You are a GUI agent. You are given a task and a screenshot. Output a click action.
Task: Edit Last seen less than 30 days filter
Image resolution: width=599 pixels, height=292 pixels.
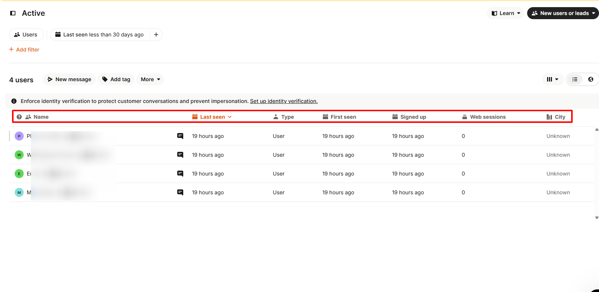pyautogui.click(x=100, y=35)
